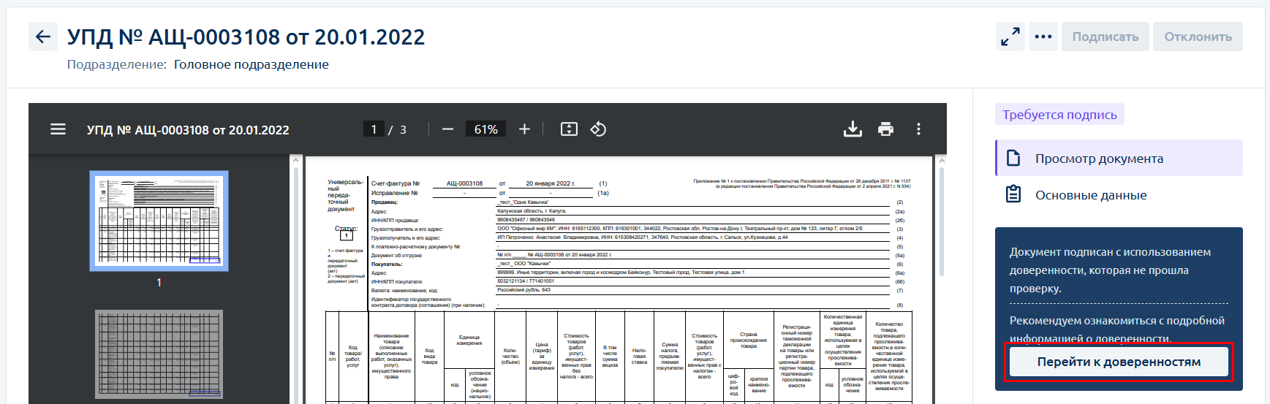Click the page heading УПД № АЩ-0003108 от 20.01.2022
Image resolution: width=1270 pixels, height=404 pixels.
pos(246,37)
